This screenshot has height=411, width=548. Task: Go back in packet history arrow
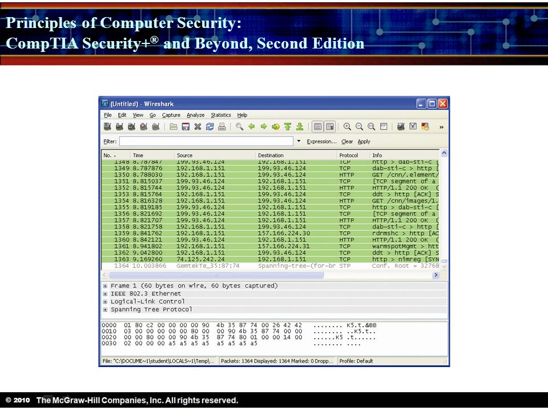click(x=252, y=127)
